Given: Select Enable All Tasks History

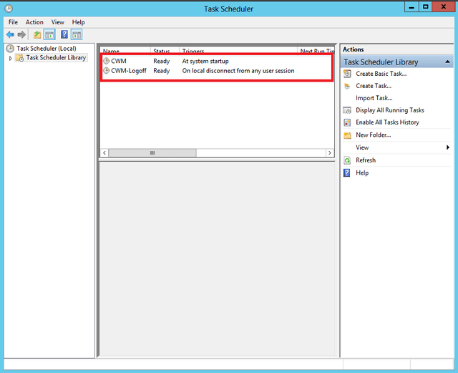Looking at the screenshot, I should (387, 122).
